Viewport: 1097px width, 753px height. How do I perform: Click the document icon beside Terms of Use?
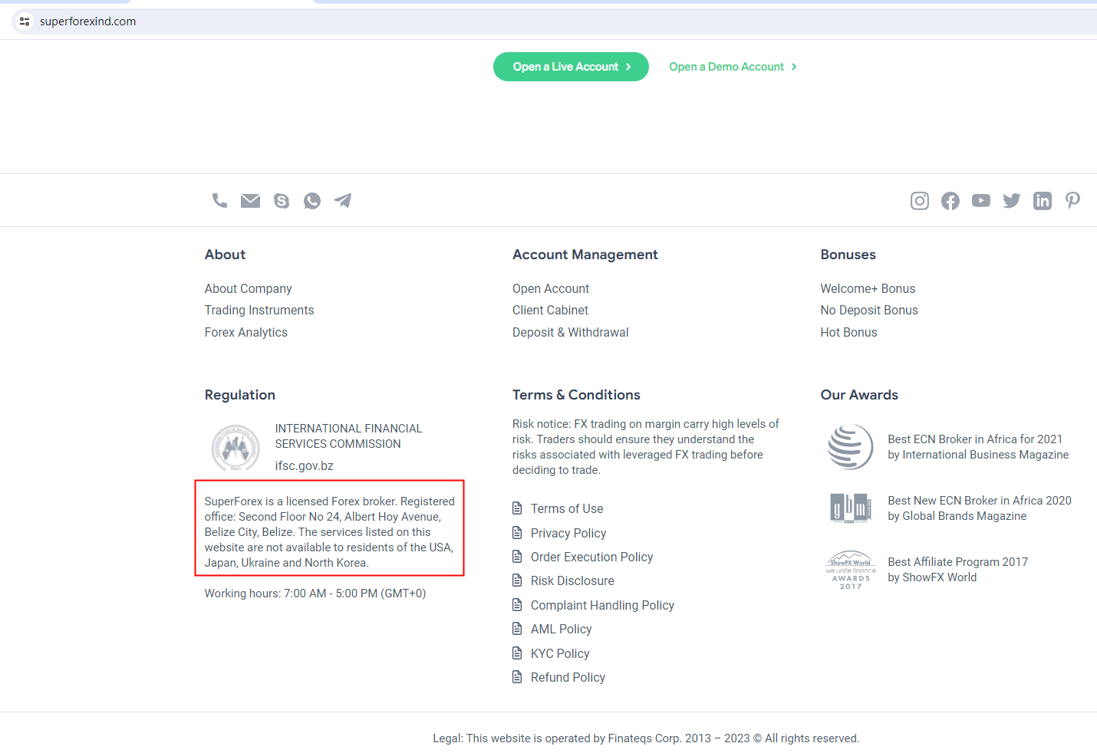click(x=517, y=508)
